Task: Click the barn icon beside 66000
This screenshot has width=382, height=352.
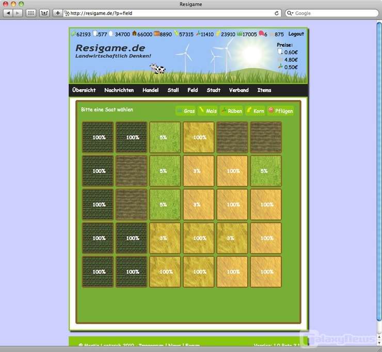Action: pyautogui.click(x=134, y=34)
